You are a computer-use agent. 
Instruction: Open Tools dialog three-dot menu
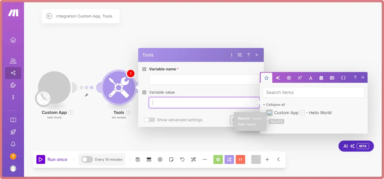(232, 55)
